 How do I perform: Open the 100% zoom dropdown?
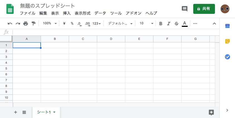click(50, 24)
